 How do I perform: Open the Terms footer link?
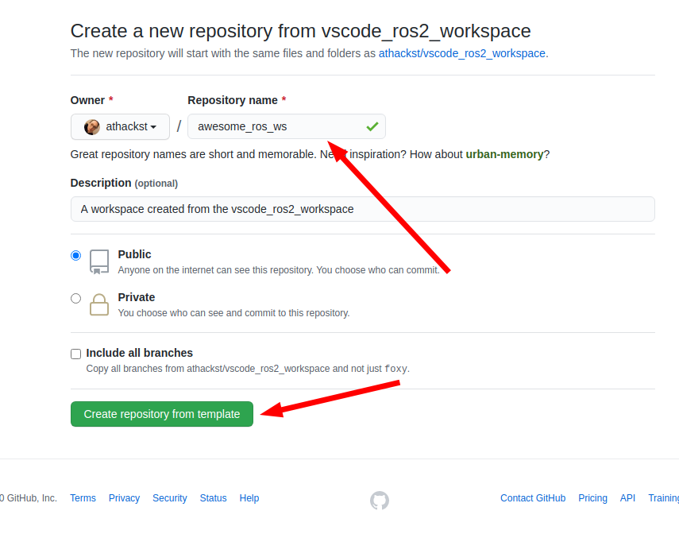click(x=83, y=498)
